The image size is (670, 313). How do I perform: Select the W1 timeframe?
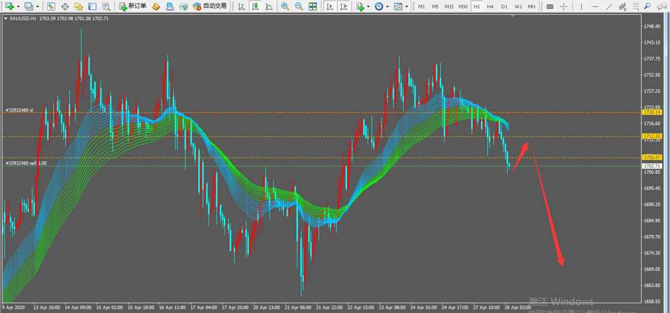[x=518, y=6]
